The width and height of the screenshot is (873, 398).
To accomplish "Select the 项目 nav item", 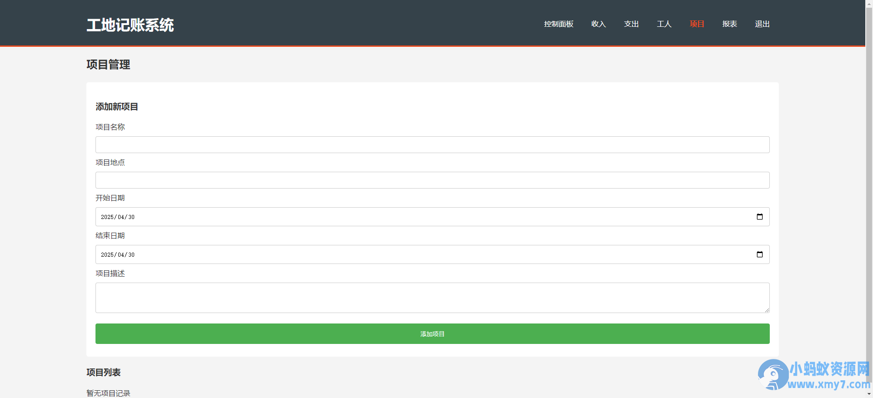I will click(x=697, y=24).
